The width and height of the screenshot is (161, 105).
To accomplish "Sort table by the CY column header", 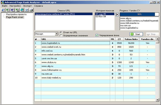I will point(119,39).
